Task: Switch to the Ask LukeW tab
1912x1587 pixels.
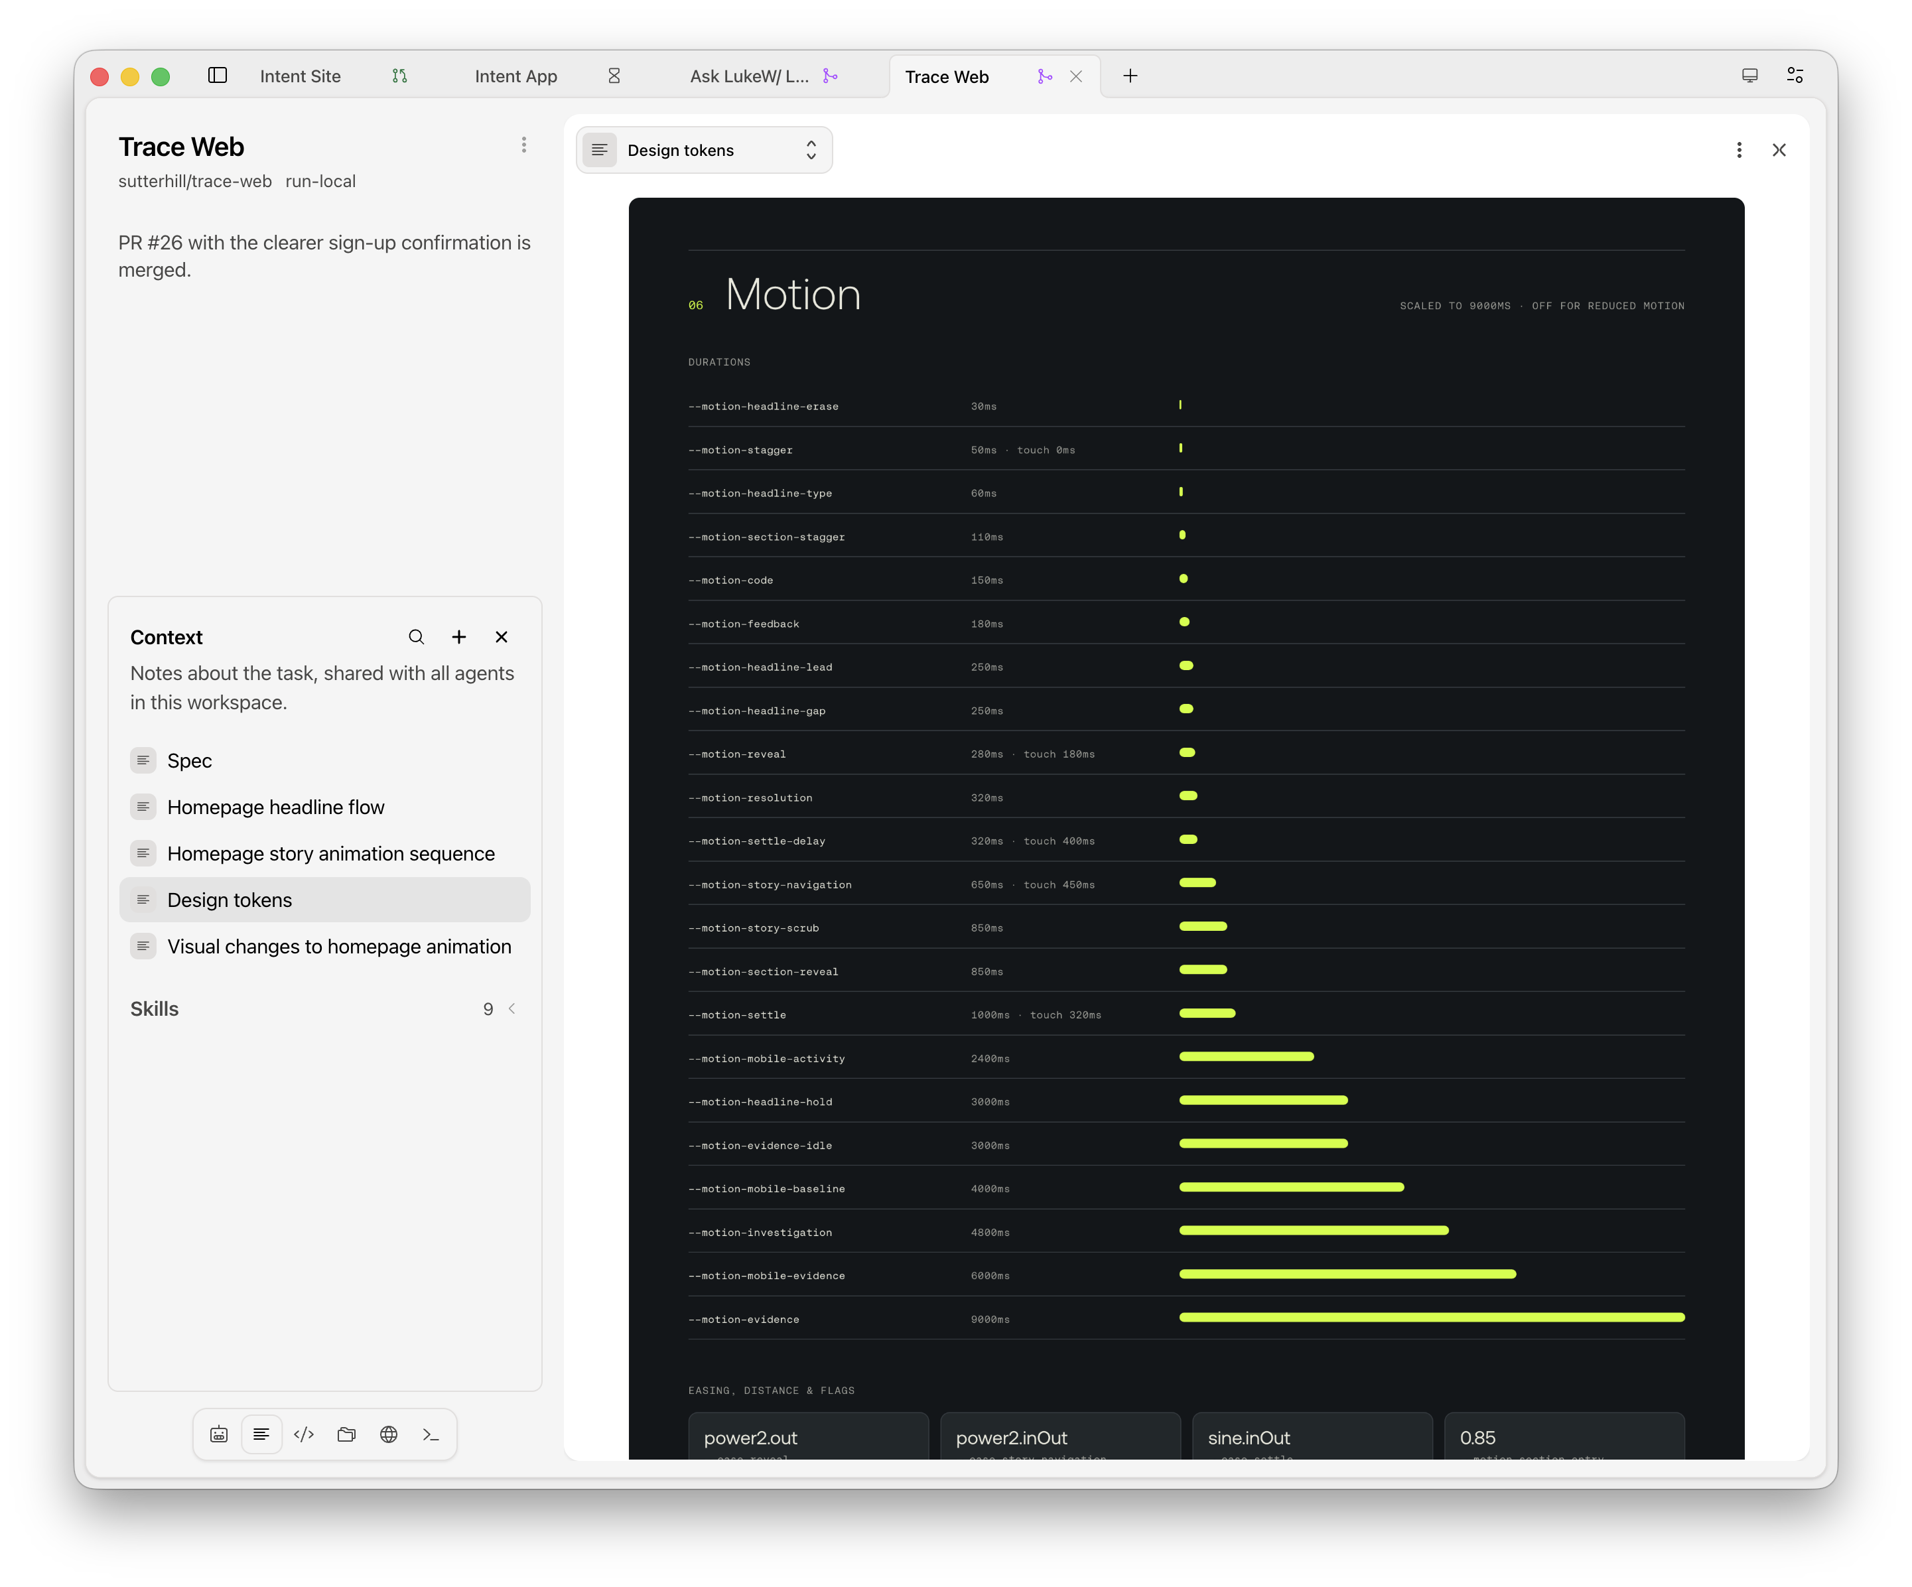Action: pyautogui.click(x=749, y=76)
